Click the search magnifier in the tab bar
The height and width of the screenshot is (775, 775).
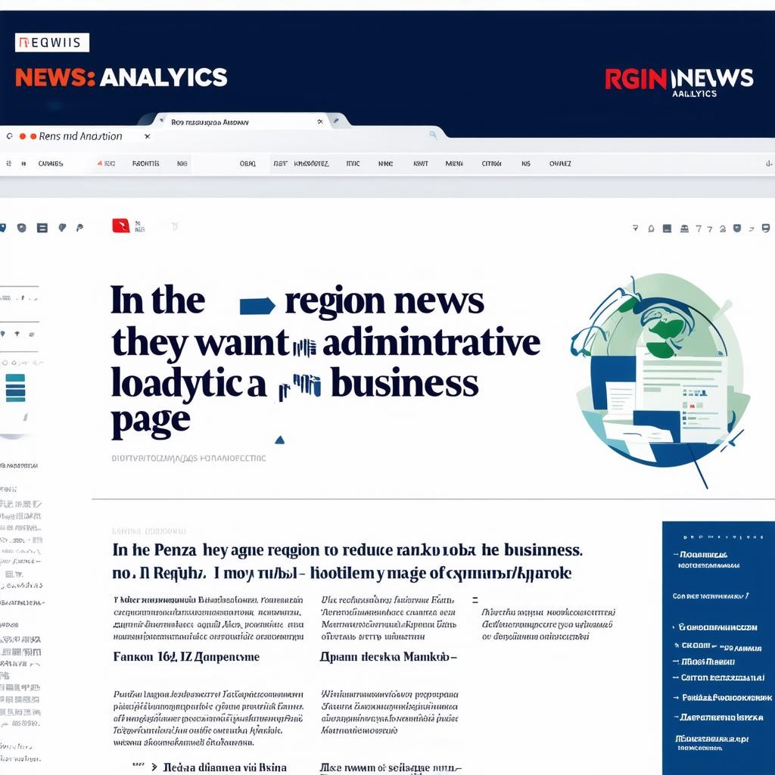433,135
